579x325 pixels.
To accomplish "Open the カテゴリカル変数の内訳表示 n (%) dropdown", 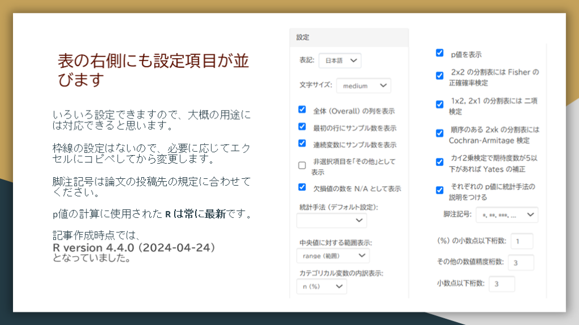I will coord(322,287).
